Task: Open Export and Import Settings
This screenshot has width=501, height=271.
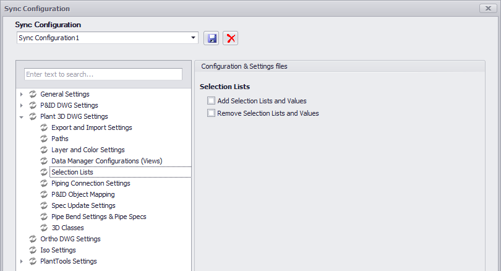Action: coord(92,127)
